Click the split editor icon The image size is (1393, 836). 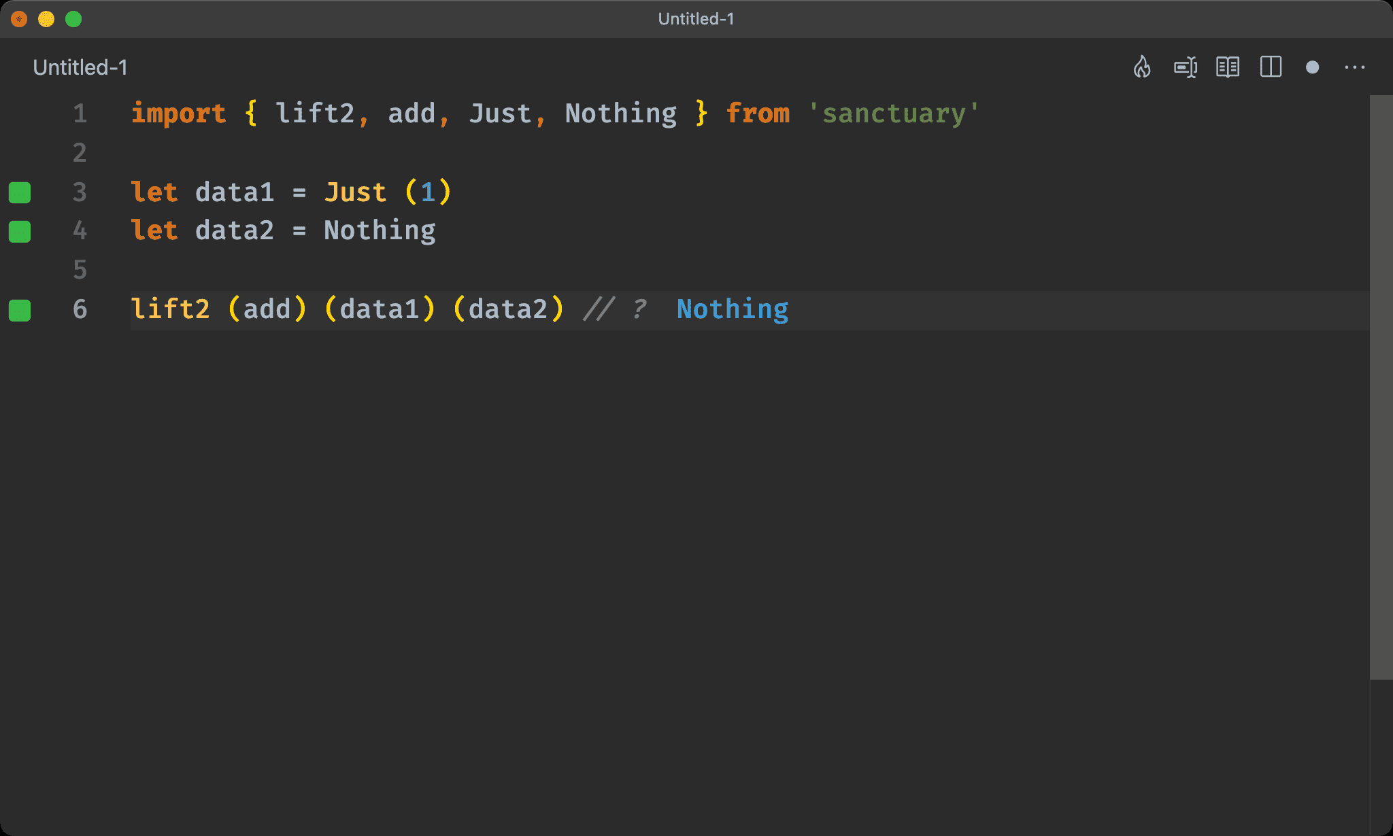tap(1272, 67)
